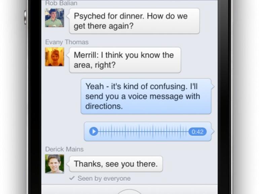
Task: Flip the phone's side mute switch
Action: point(25,17)
